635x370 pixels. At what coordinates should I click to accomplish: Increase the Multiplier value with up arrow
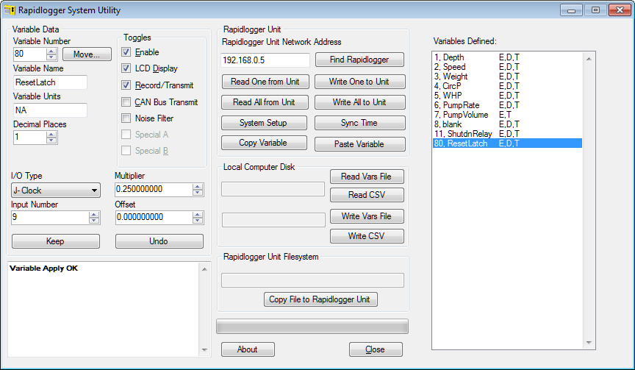[x=198, y=187]
